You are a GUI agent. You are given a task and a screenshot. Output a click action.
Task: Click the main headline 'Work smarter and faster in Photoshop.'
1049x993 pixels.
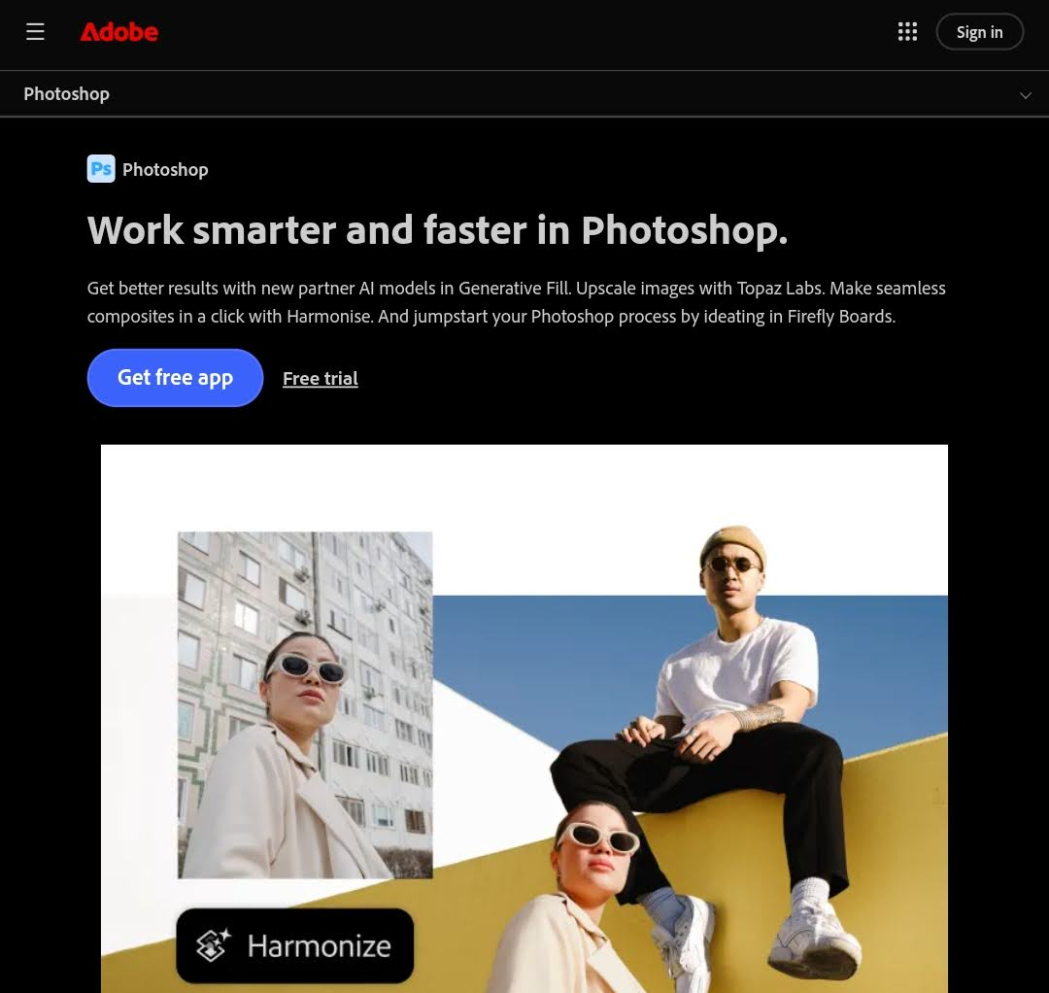pyautogui.click(x=437, y=230)
